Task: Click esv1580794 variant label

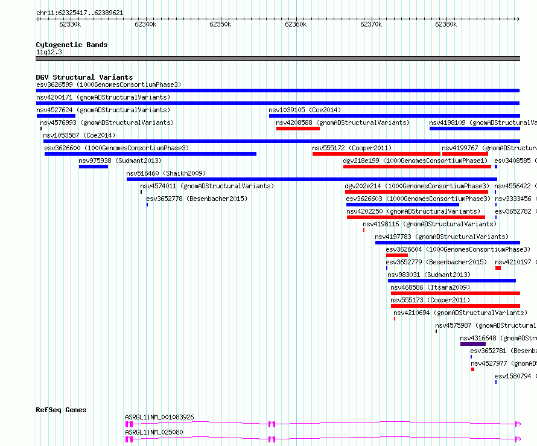Action: coord(516,376)
